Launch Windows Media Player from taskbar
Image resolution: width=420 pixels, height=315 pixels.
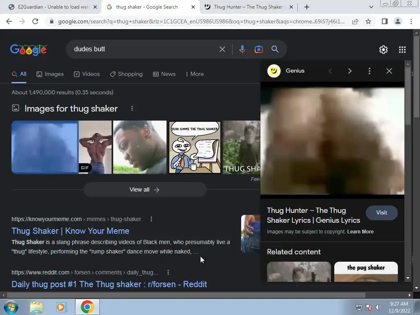pyautogui.click(x=62, y=307)
